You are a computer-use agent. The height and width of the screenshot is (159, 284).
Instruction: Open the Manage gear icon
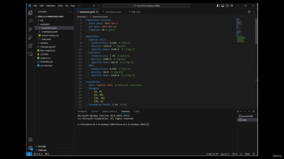click(x=30, y=148)
